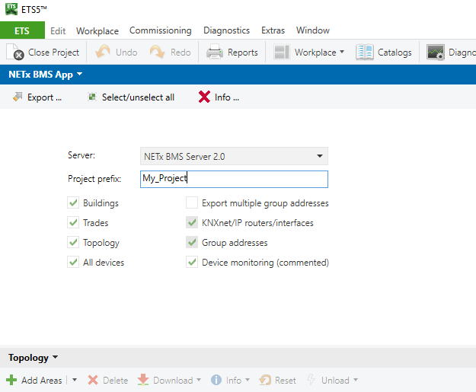Toggle the Group addresses checkbox
The image size is (476, 392).
[x=192, y=242]
